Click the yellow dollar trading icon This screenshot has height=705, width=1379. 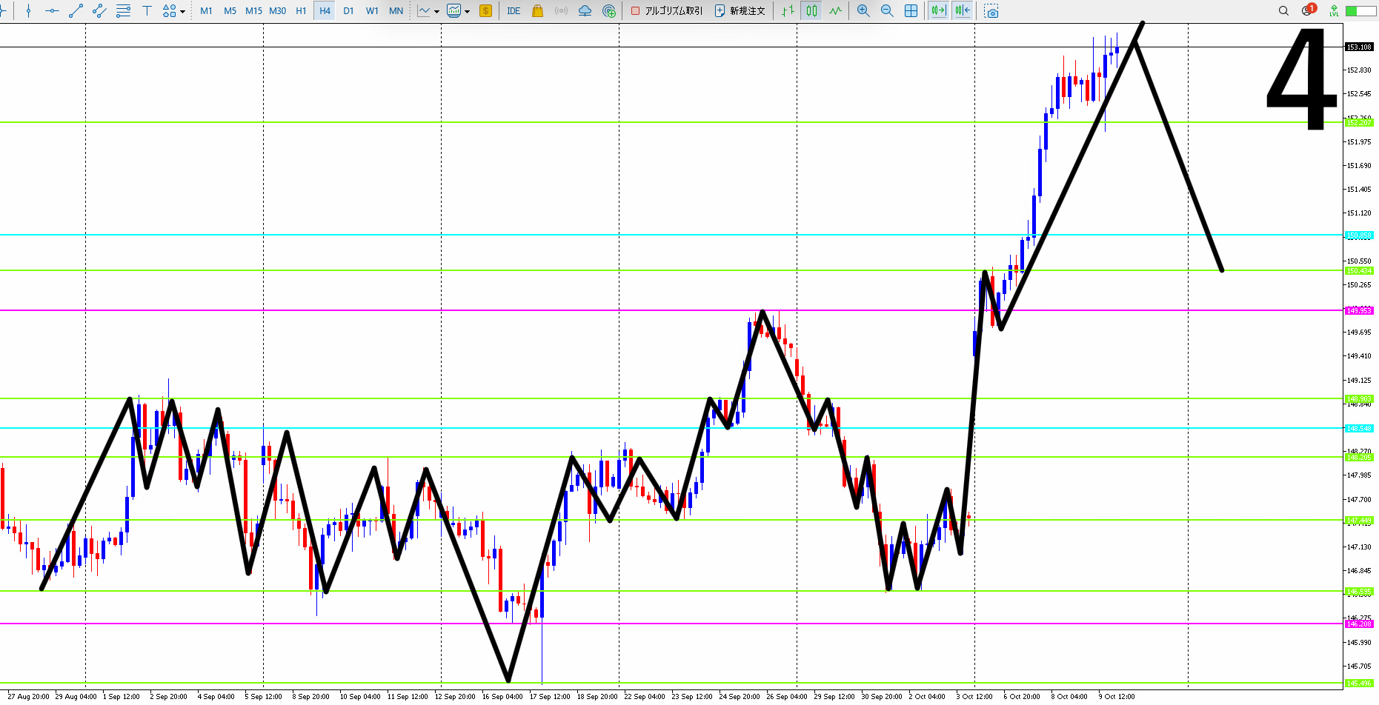click(485, 11)
